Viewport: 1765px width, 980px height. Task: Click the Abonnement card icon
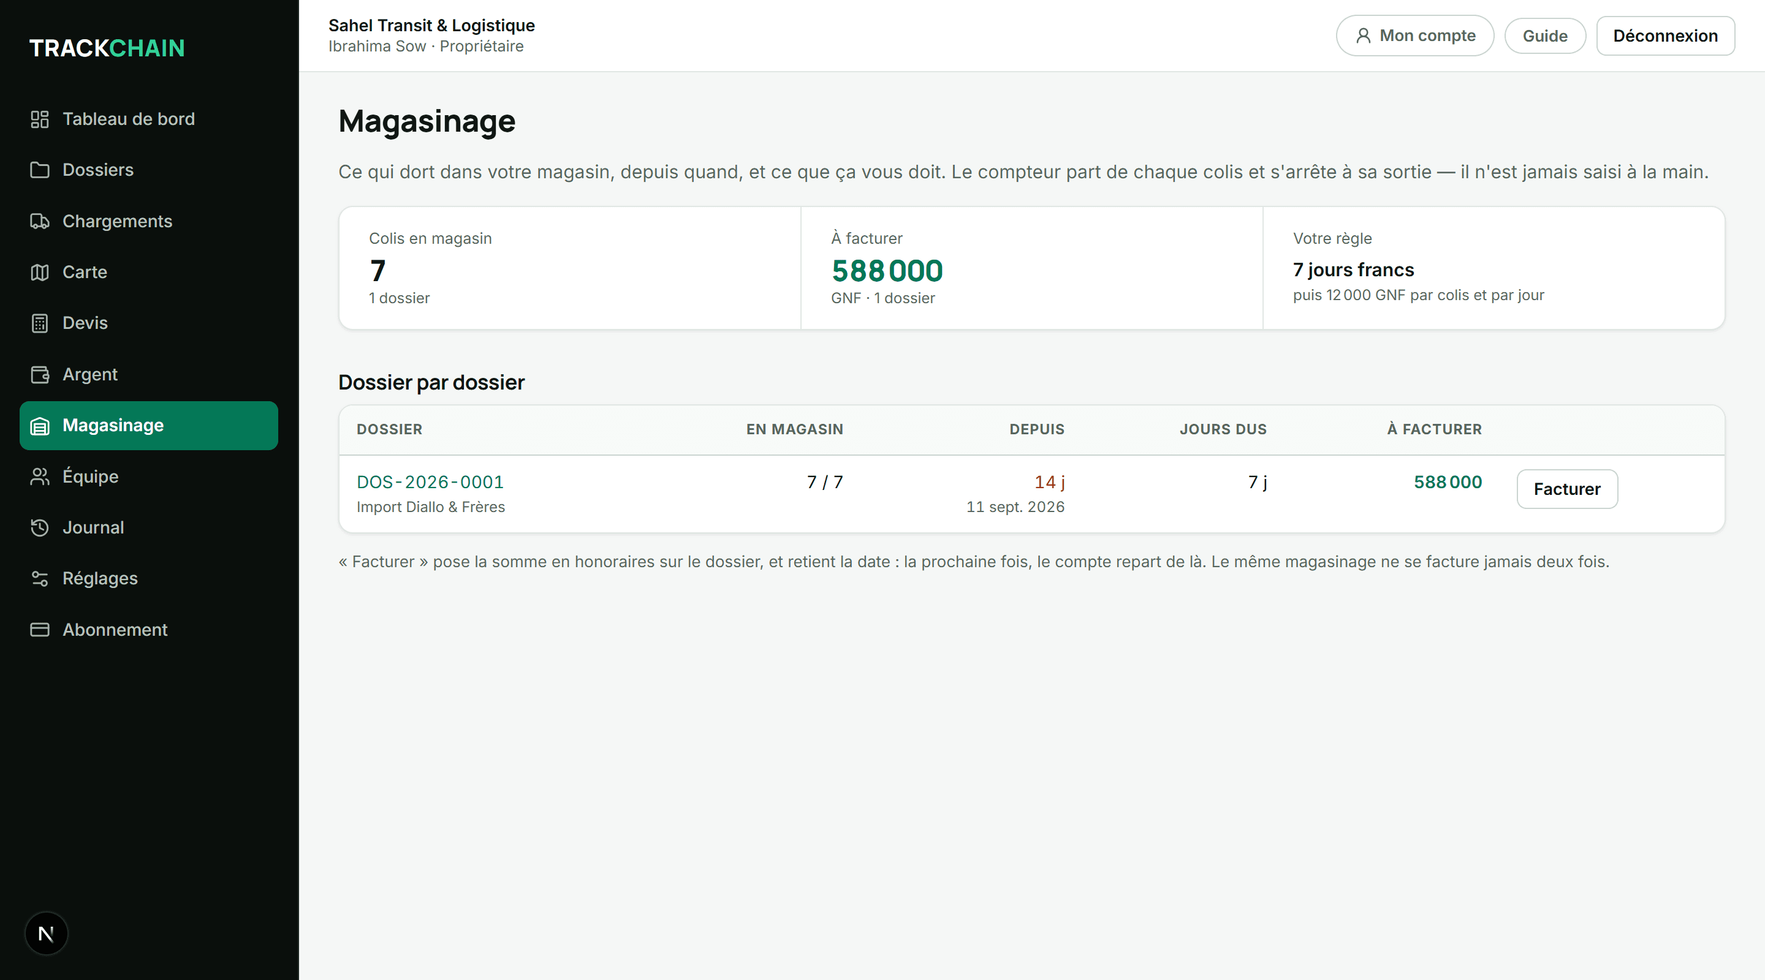[40, 630]
